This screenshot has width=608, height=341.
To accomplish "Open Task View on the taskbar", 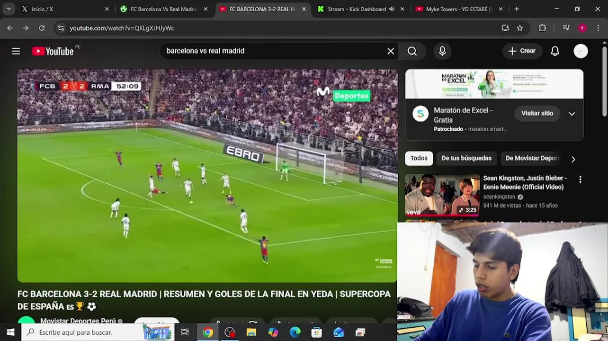I will tap(185, 332).
